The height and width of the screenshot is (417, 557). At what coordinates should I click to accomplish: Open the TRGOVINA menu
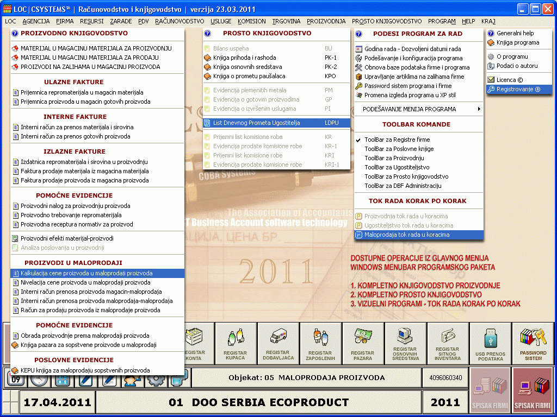pyautogui.click(x=286, y=21)
